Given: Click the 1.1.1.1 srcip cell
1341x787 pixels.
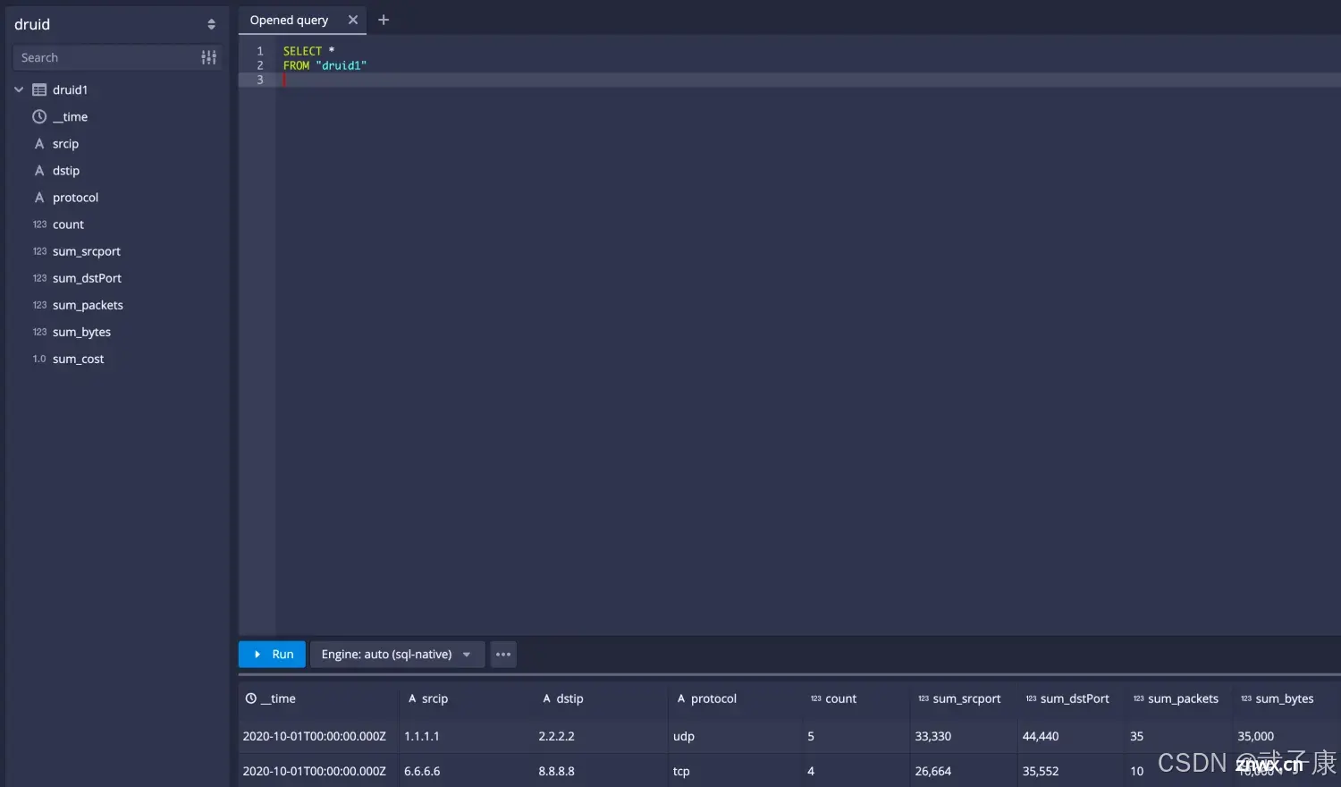Looking at the screenshot, I should click(467, 736).
